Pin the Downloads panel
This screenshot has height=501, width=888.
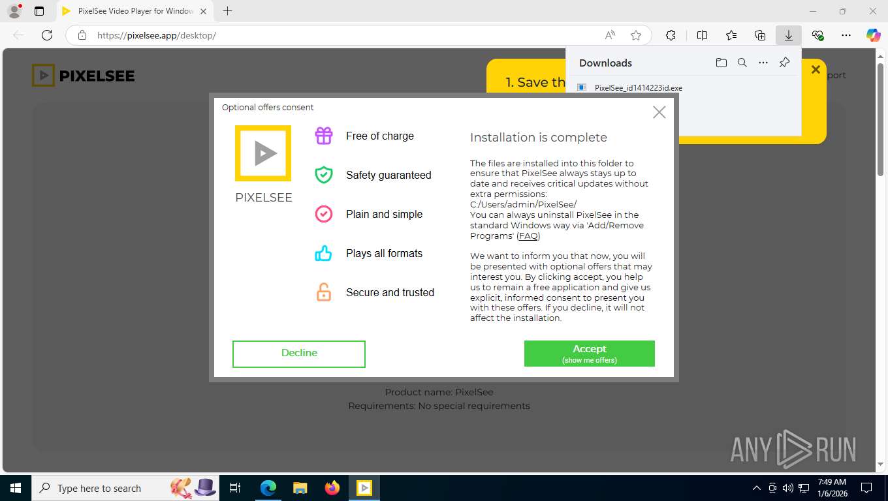click(784, 63)
